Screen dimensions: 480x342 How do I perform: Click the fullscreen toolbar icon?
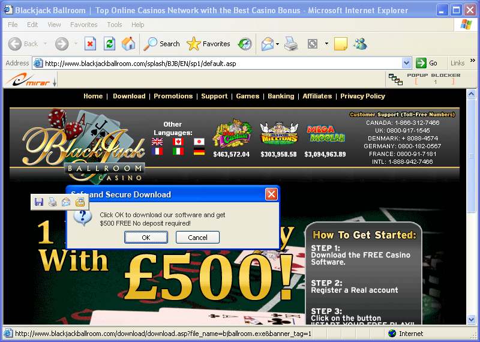[x=312, y=44]
